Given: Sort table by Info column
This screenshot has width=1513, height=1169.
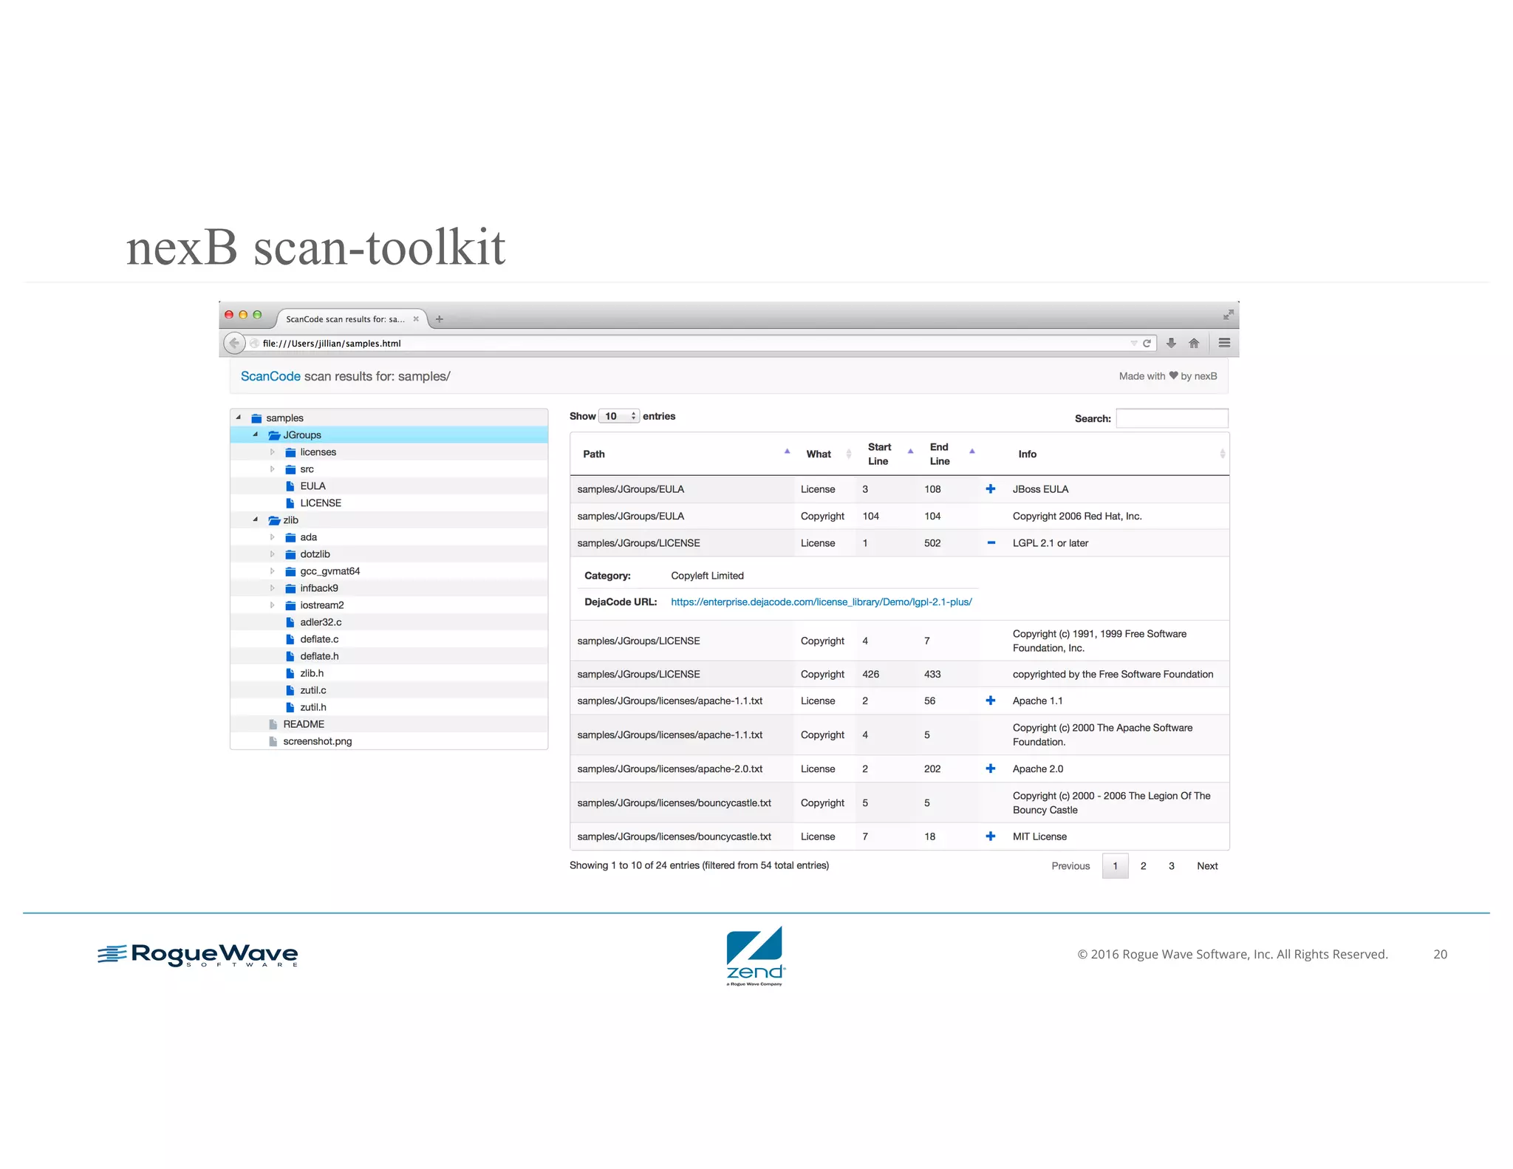Looking at the screenshot, I should [x=1118, y=454].
